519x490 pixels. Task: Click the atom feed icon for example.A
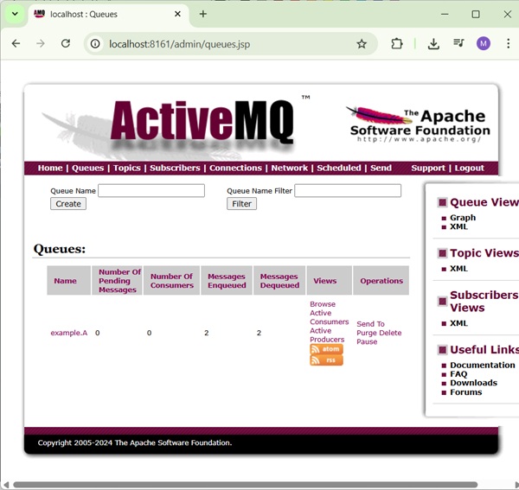click(x=326, y=349)
